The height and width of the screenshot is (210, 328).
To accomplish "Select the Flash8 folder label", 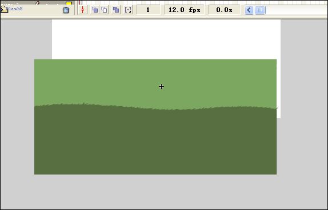I will pyautogui.click(x=14, y=9).
